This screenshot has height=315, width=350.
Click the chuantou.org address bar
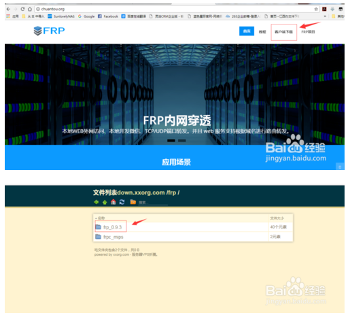[177, 9]
